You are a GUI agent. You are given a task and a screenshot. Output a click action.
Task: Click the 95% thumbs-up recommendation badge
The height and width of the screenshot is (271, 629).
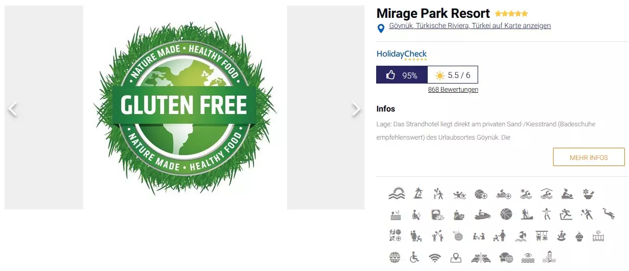pyautogui.click(x=402, y=75)
